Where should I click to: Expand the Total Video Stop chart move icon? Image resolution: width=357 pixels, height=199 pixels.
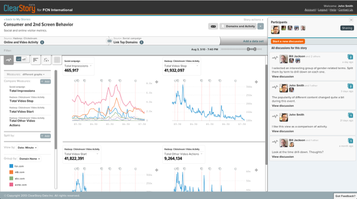pos(256,82)
